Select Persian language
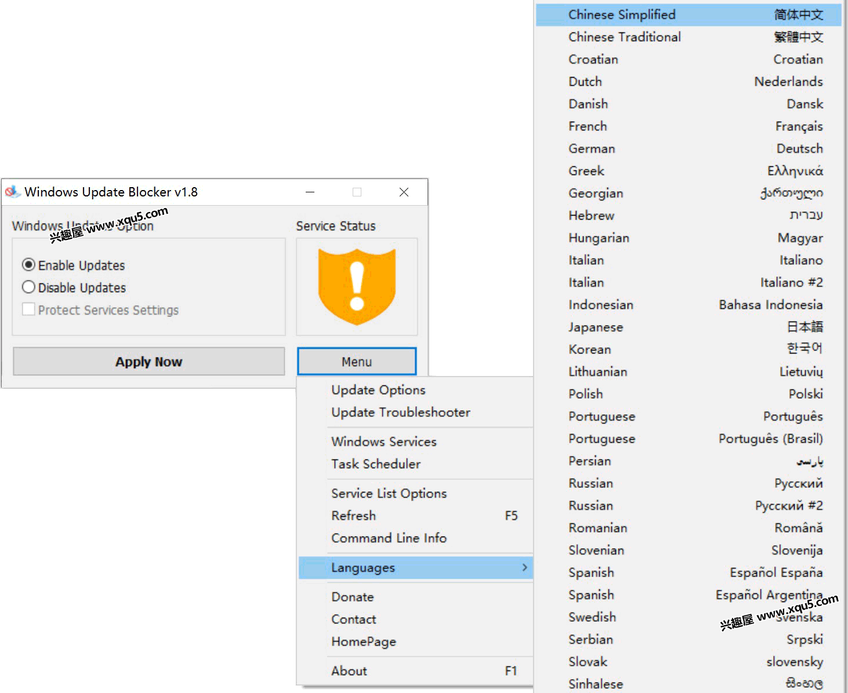The height and width of the screenshot is (693, 848). [688, 461]
